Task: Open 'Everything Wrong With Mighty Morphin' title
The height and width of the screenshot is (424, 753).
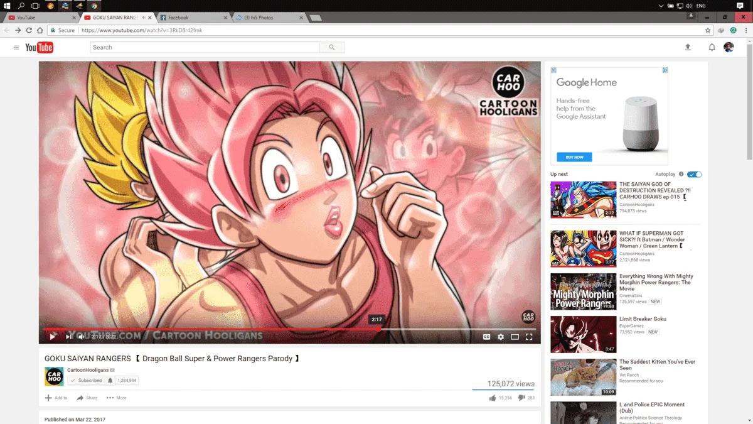Action: [656, 282]
